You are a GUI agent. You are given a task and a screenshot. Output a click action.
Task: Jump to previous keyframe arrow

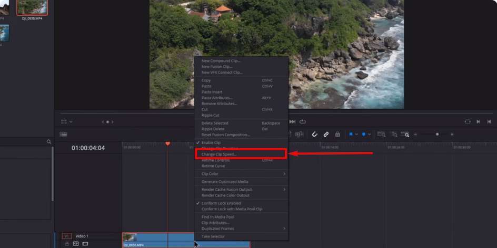click(102, 122)
